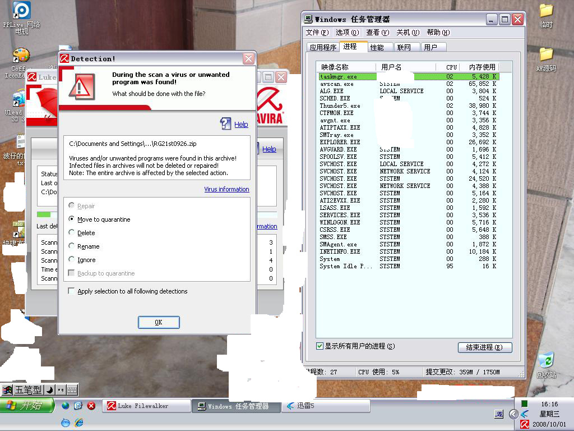Image resolution: width=574 pixels, height=431 pixels.
Task: Open the 文件(F) menu in Task Manager
Action: (x=316, y=33)
